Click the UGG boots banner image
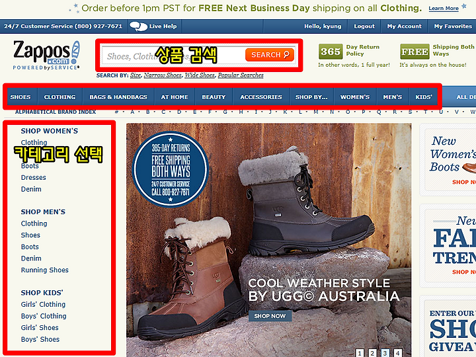The height and width of the screenshot is (357, 476). coord(268,240)
